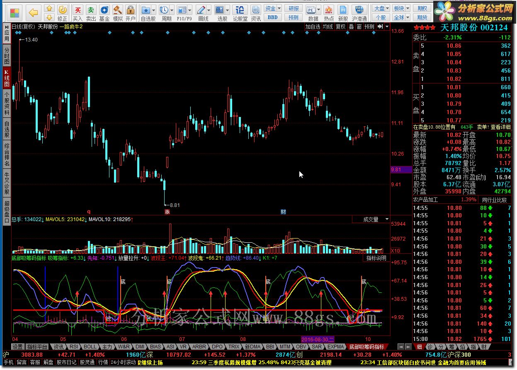Select the 细 detail tab in quote panel
This screenshot has width=517, height=370.
click(x=420, y=346)
